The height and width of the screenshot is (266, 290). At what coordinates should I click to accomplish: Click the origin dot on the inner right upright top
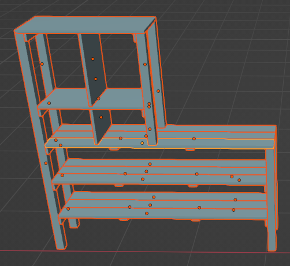coord(145,65)
